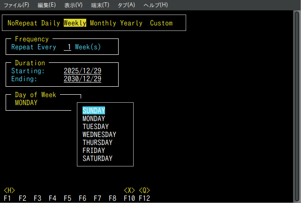Open the 表示(V) menu
This screenshot has height=203, width=301.
73,5
